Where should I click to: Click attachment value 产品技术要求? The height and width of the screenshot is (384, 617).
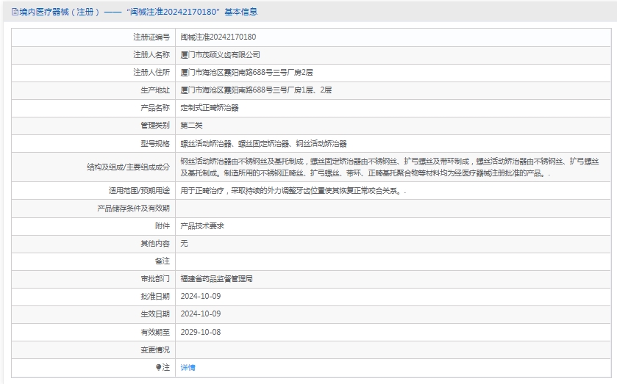point(202,225)
